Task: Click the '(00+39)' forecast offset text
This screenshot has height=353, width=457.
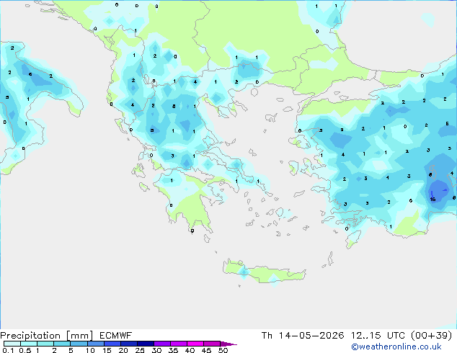Action: (x=431, y=336)
